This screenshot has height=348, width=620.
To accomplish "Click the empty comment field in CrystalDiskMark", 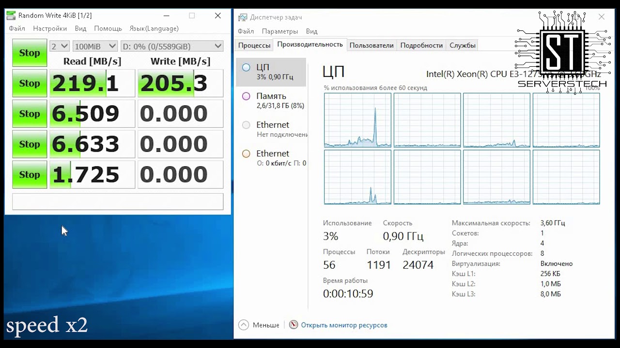I will pos(118,202).
